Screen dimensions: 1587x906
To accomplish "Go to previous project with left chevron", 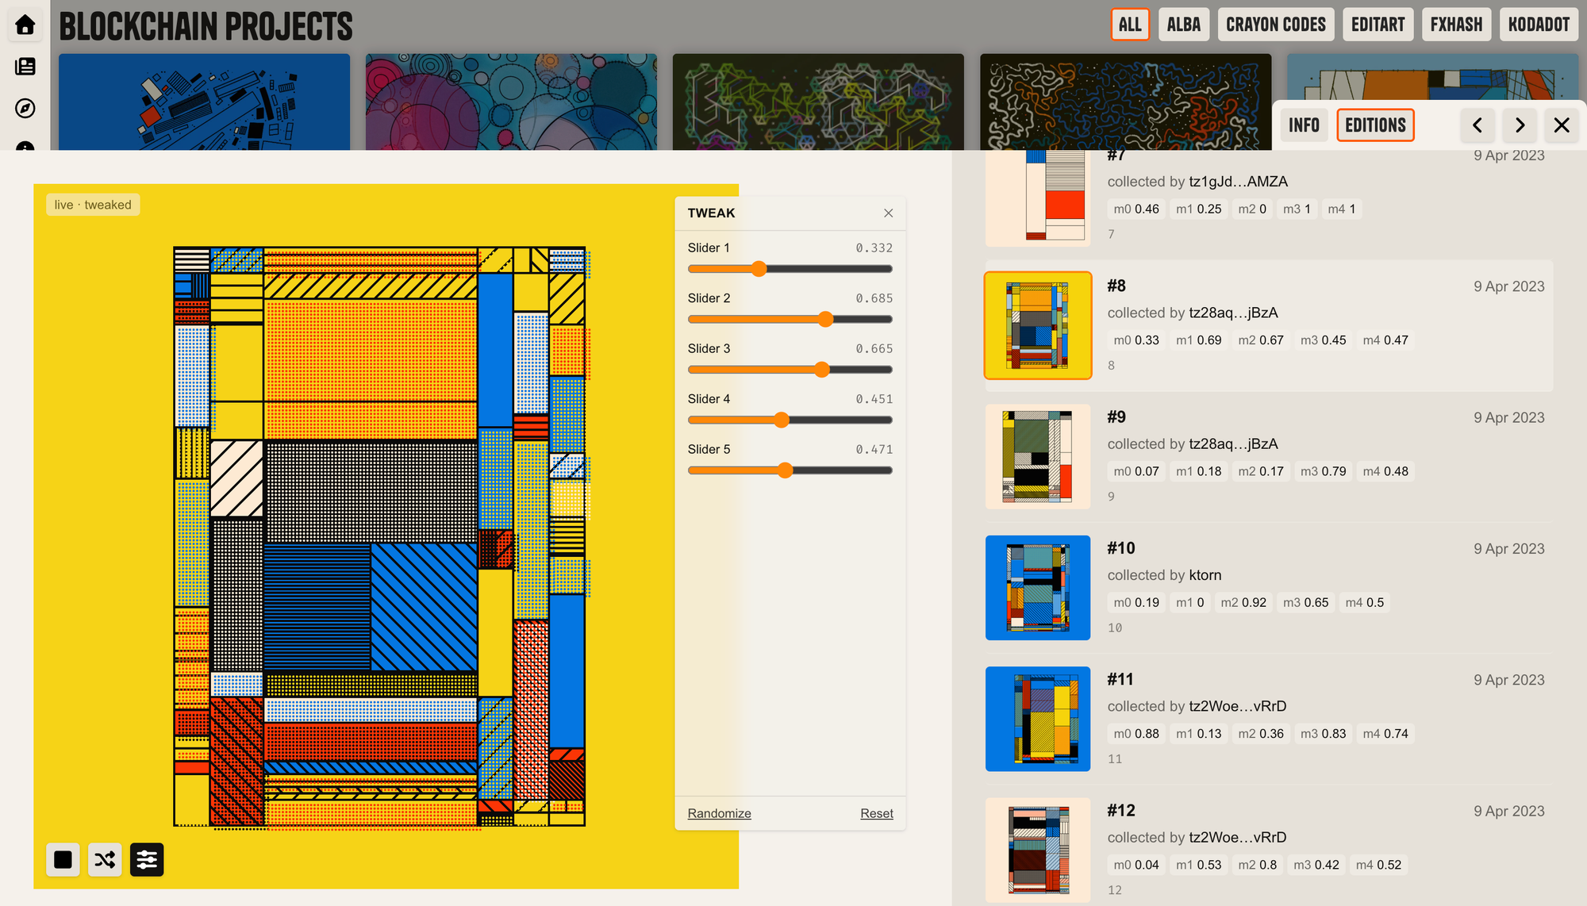I will tap(1477, 125).
